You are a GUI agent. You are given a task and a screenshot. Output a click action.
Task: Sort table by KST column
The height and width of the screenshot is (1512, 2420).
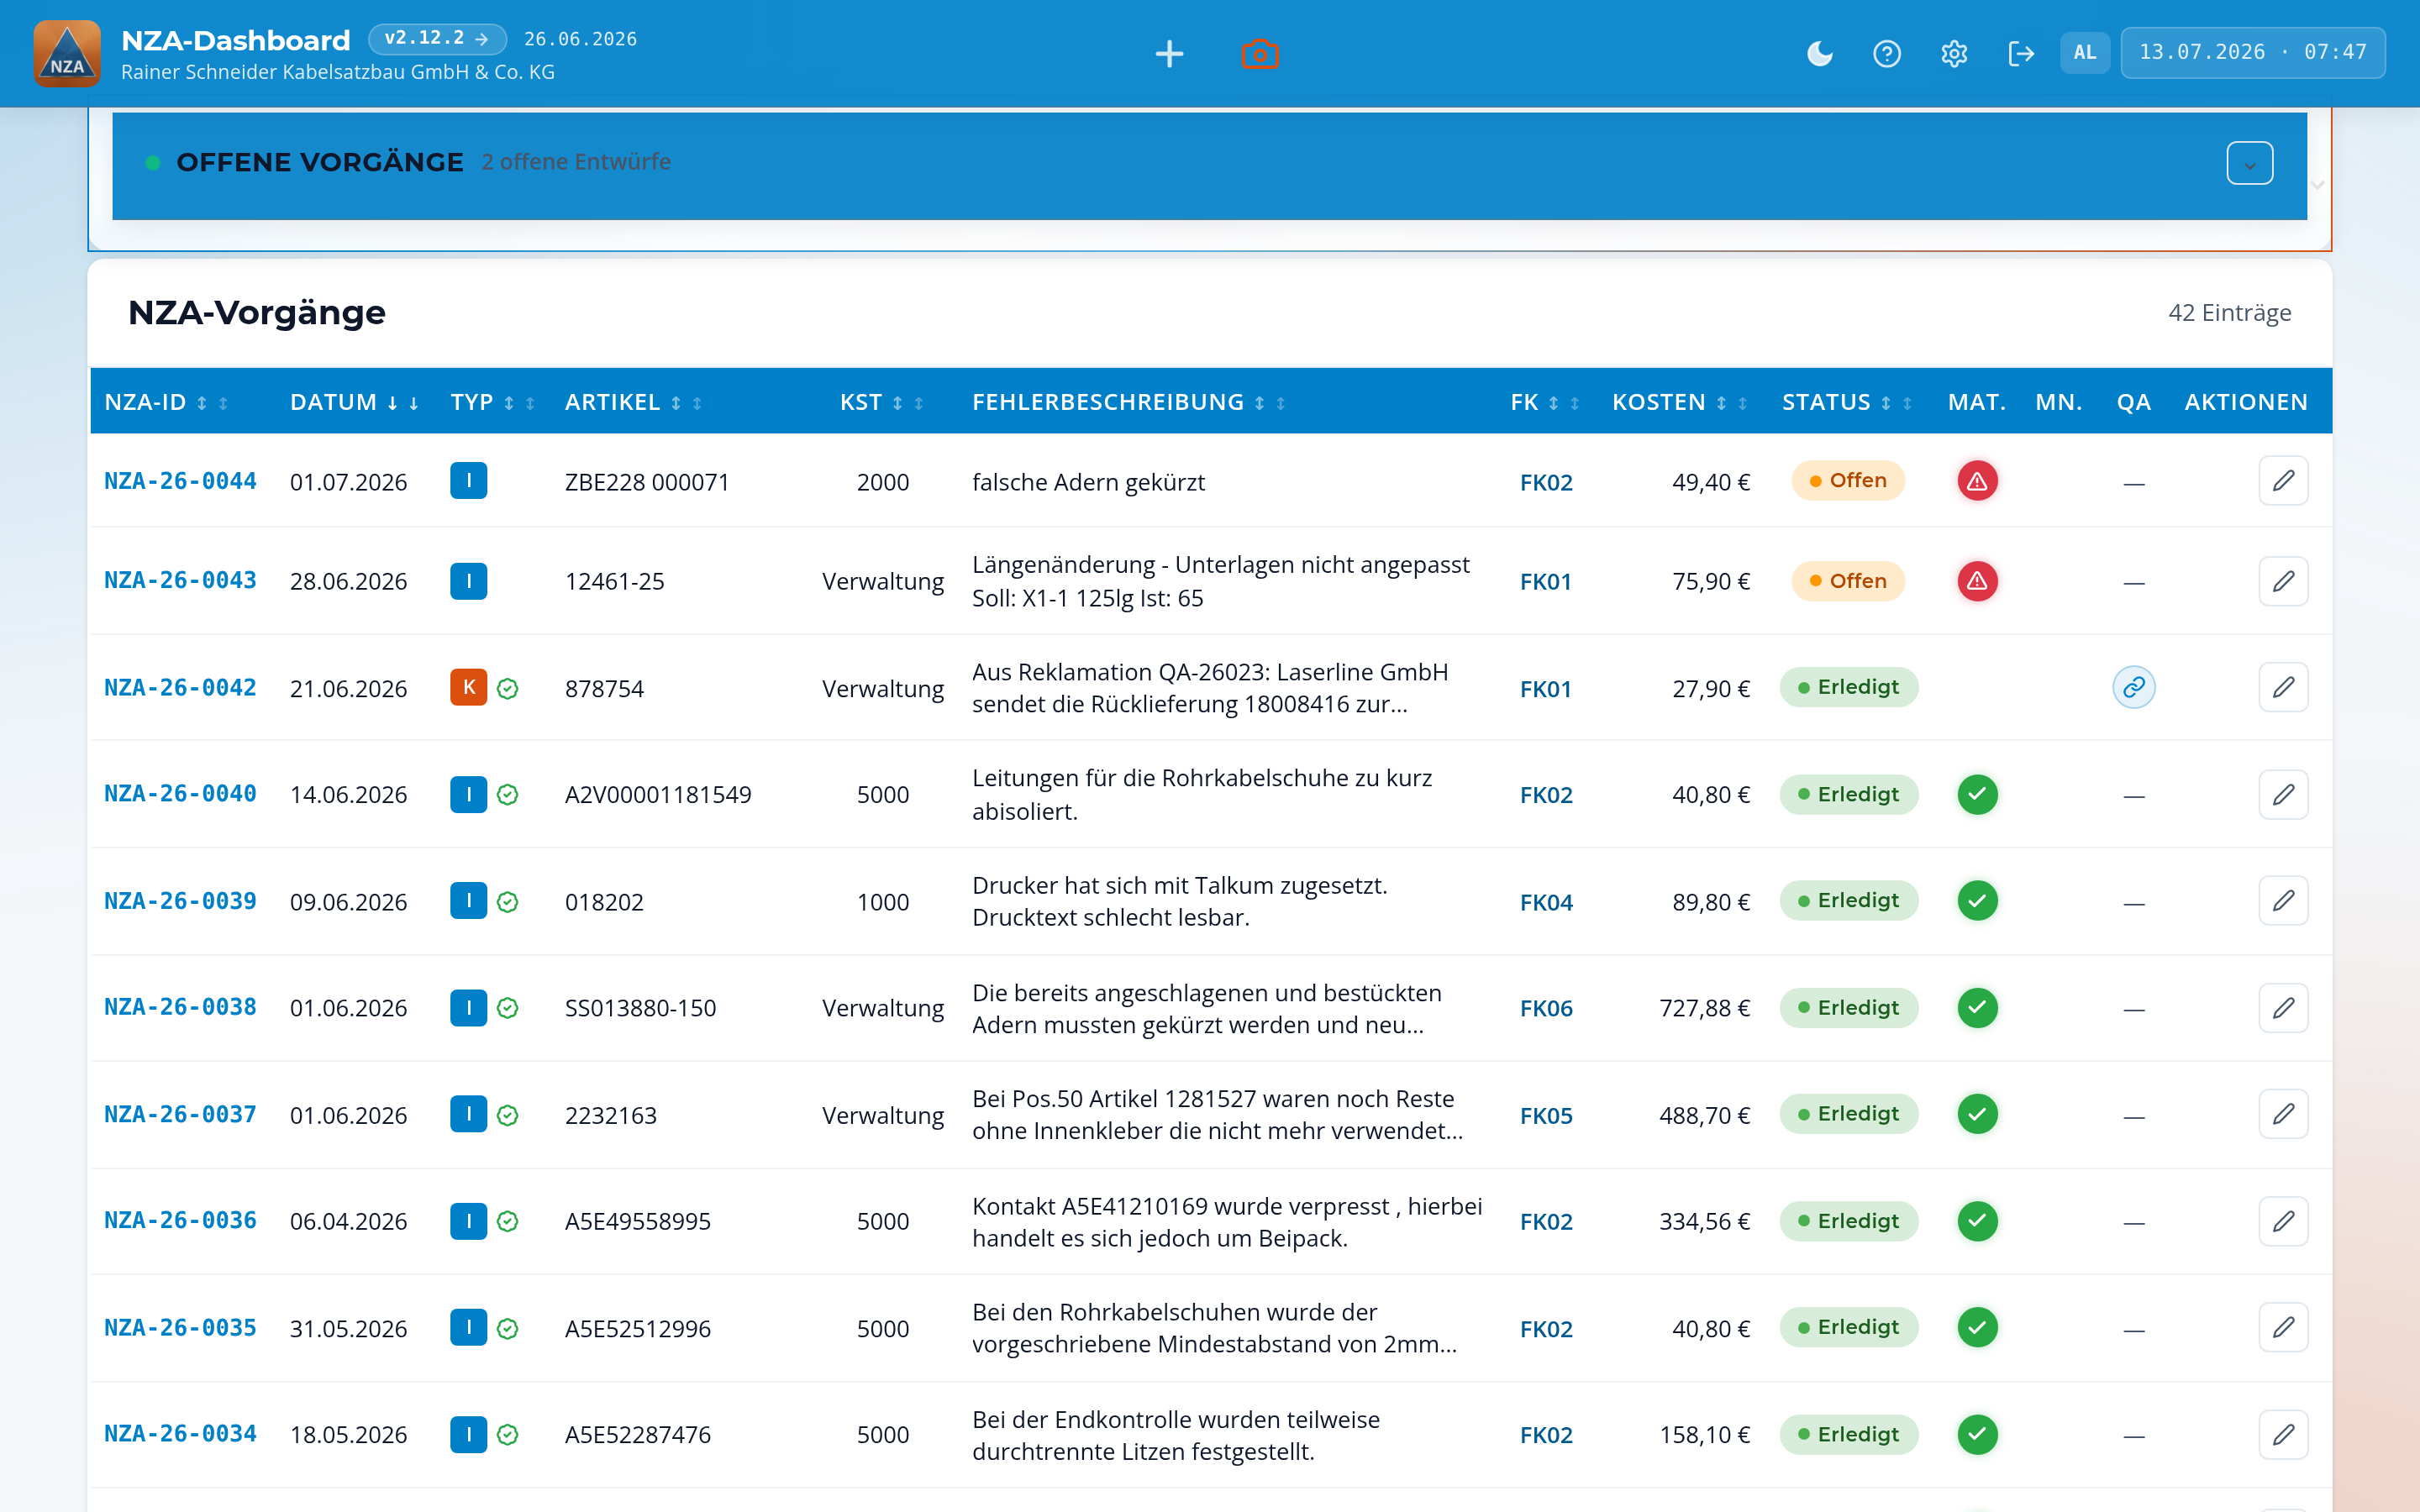(x=882, y=402)
